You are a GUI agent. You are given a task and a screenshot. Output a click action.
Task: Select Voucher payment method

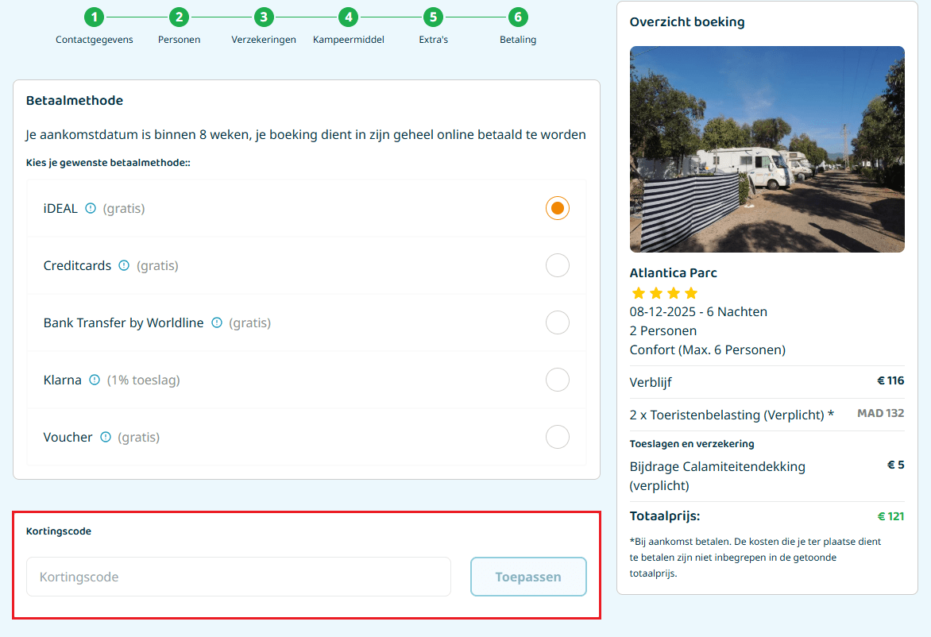[x=558, y=436]
